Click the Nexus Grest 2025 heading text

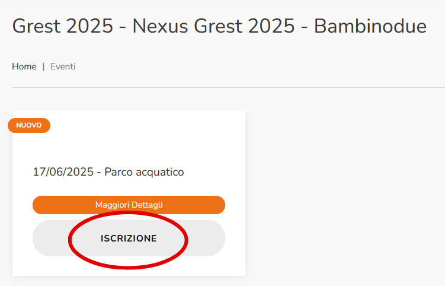coord(213,26)
